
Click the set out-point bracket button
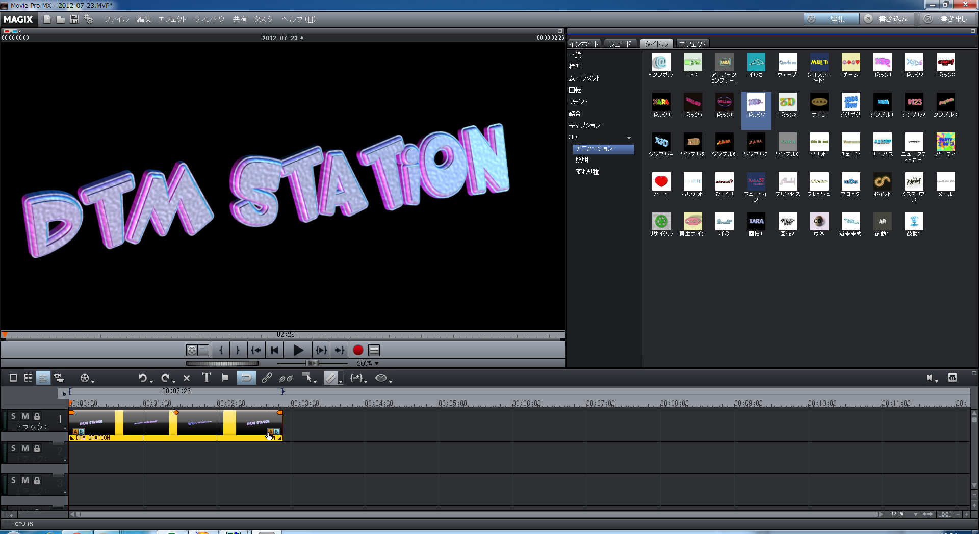(238, 350)
